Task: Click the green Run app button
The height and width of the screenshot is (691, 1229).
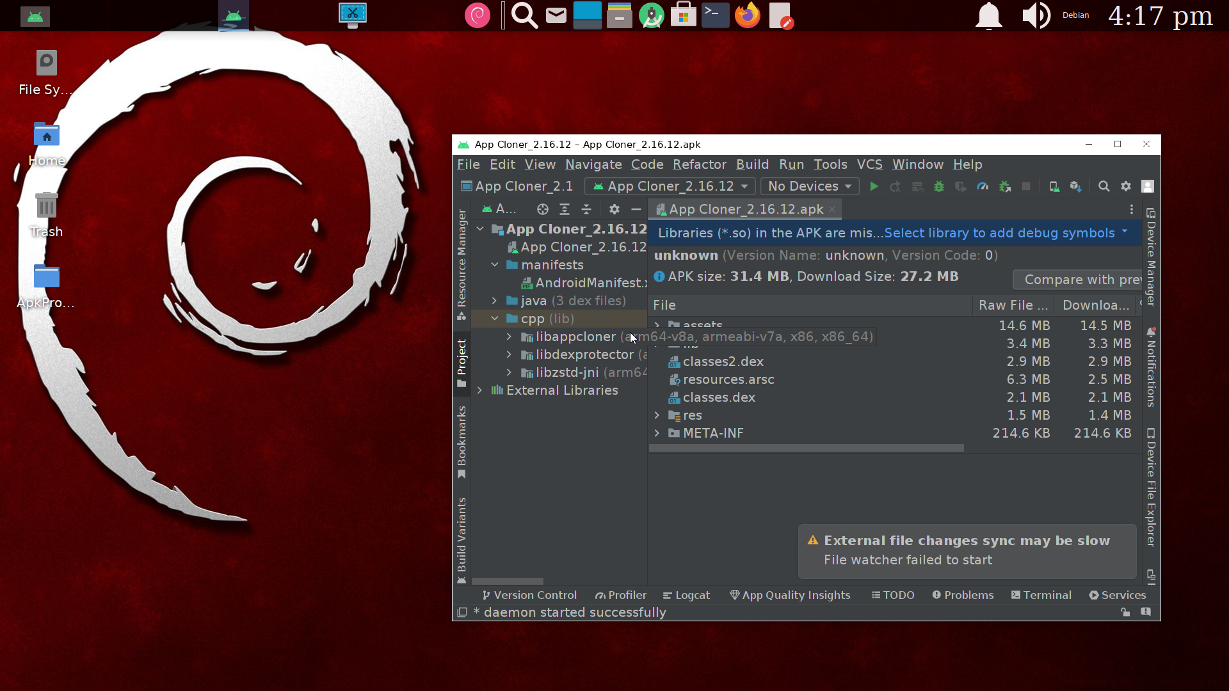Action: [x=874, y=186]
